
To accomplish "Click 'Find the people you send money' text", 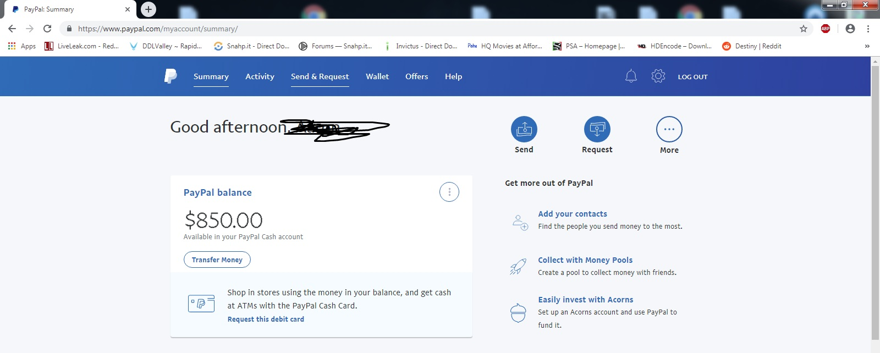I will 610,227.
